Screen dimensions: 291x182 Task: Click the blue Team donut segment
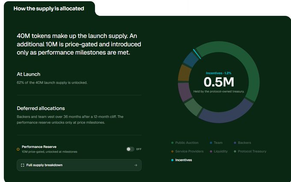(x=191, y=60)
